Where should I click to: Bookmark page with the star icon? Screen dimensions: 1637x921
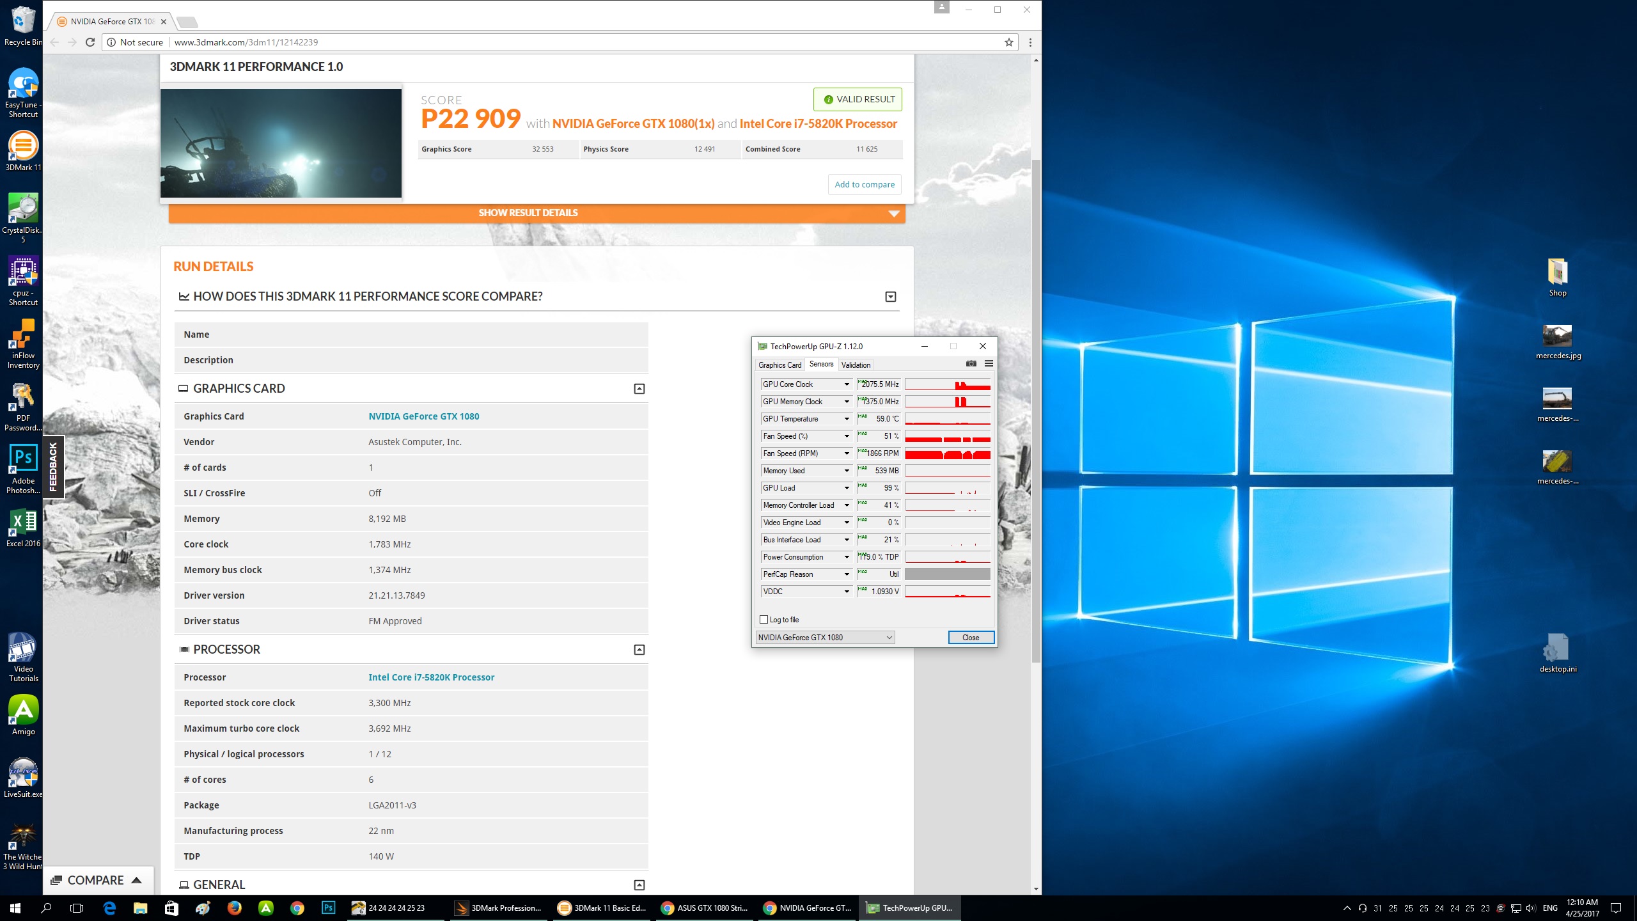1008,42
